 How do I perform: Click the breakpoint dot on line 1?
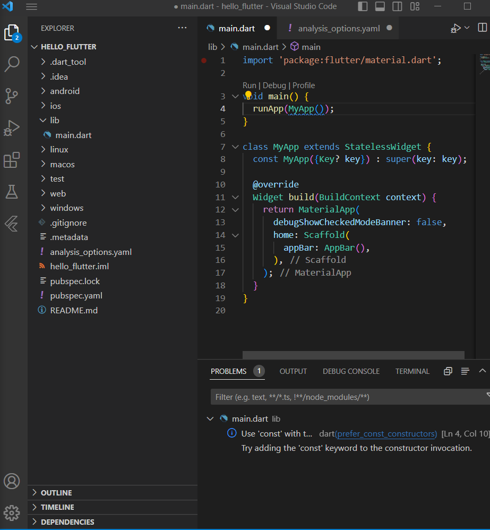(204, 61)
